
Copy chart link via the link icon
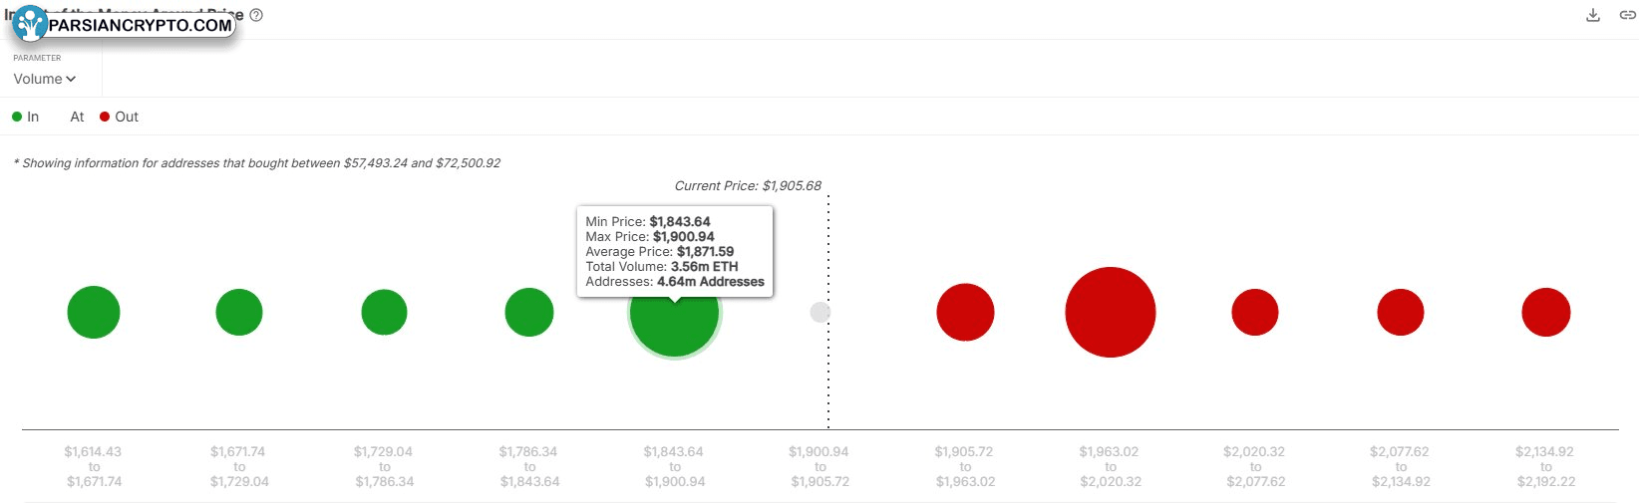tap(1628, 15)
